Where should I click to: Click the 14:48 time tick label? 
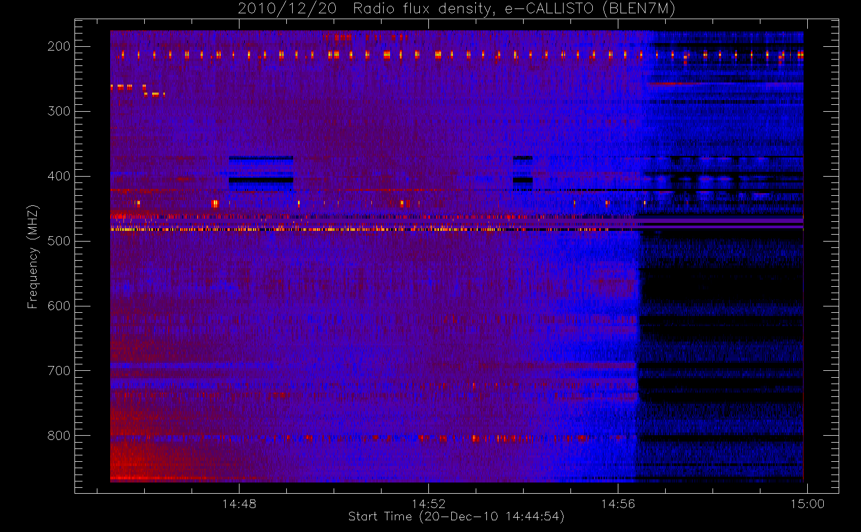coord(239,504)
